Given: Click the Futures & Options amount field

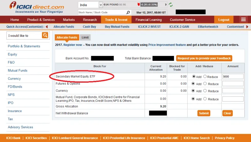Looking at the screenshot, I should coord(233,84).
